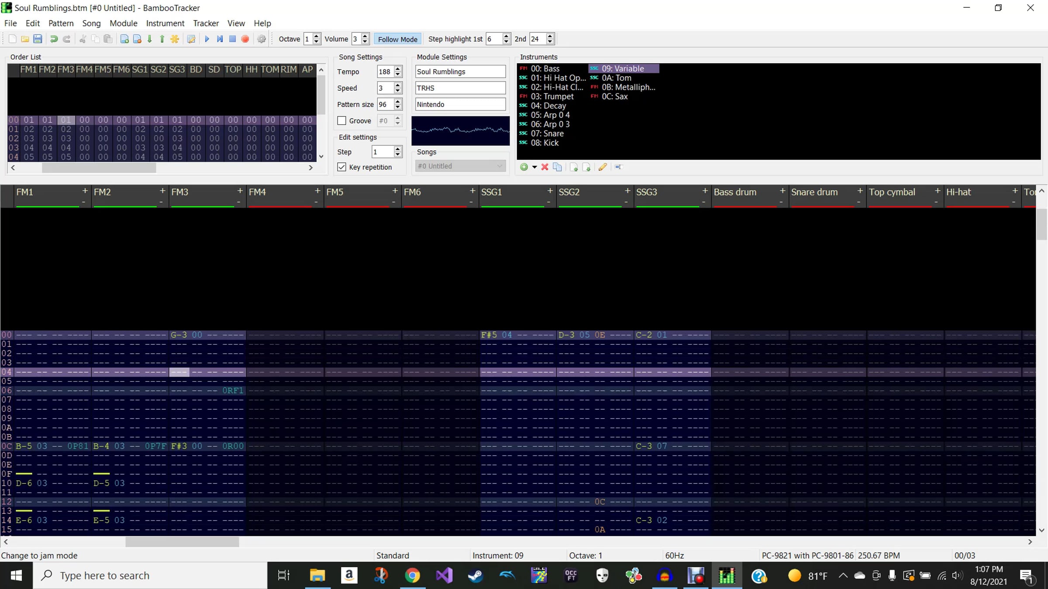The width and height of the screenshot is (1048, 589).
Task: Click the Save module floppy icon
Action: point(38,39)
